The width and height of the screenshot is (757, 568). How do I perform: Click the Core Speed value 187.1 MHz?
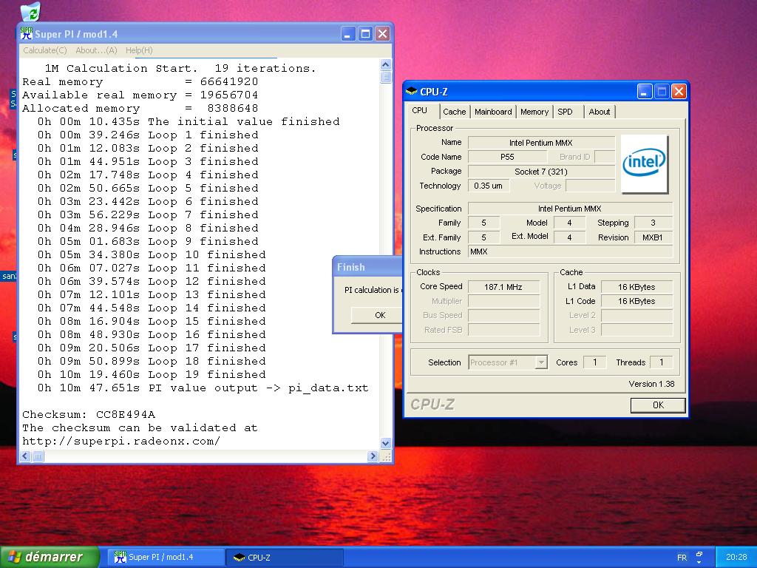pos(503,287)
